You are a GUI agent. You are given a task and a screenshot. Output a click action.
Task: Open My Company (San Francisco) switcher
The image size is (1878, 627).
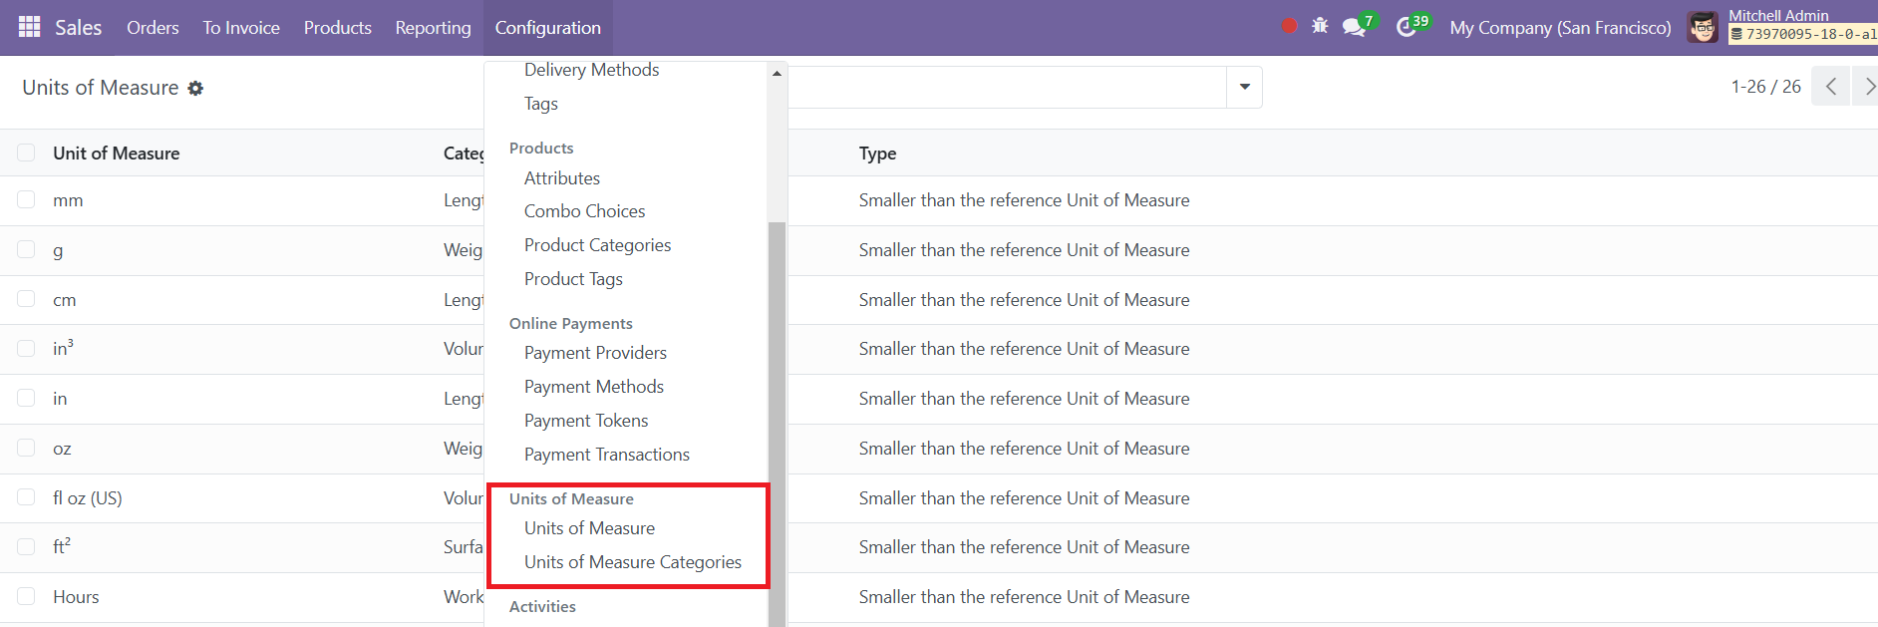(x=1560, y=28)
